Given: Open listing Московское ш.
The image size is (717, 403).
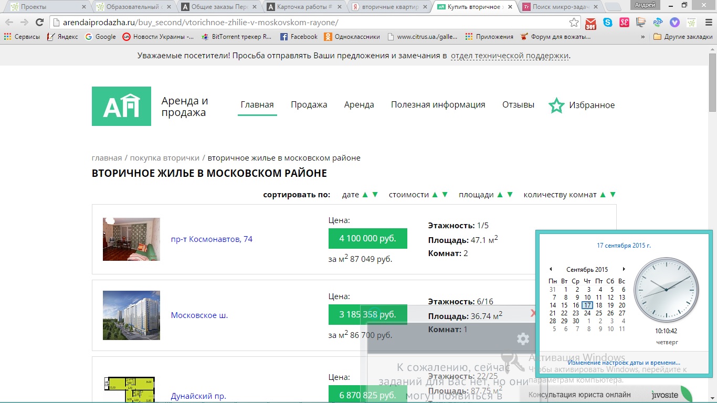Looking at the screenshot, I should [199, 315].
